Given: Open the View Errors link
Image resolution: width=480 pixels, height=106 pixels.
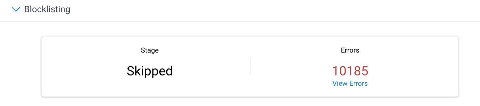Looking at the screenshot, I should [x=350, y=83].
